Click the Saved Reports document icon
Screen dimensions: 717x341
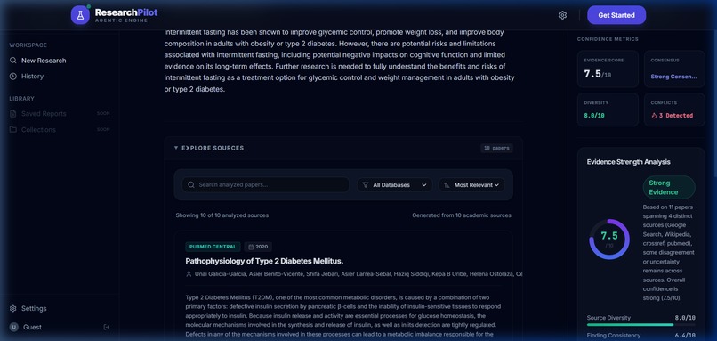pos(13,113)
